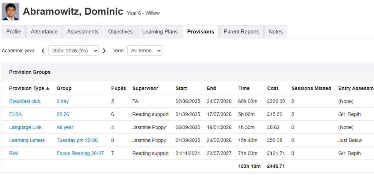Screen dimensions: 374x175
Task: Click the £50.38 cost cell
Action: pyautogui.click(x=275, y=140)
